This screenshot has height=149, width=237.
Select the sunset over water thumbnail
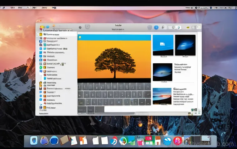click(162, 96)
